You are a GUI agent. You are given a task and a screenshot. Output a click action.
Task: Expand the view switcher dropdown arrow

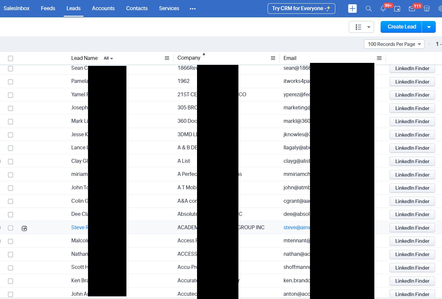click(x=369, y=27)
